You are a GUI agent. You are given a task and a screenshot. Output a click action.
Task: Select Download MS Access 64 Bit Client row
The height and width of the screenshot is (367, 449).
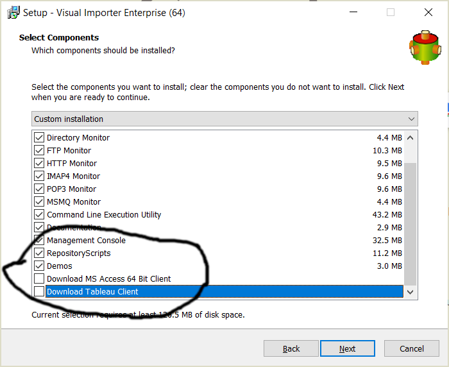coord(218,278)
